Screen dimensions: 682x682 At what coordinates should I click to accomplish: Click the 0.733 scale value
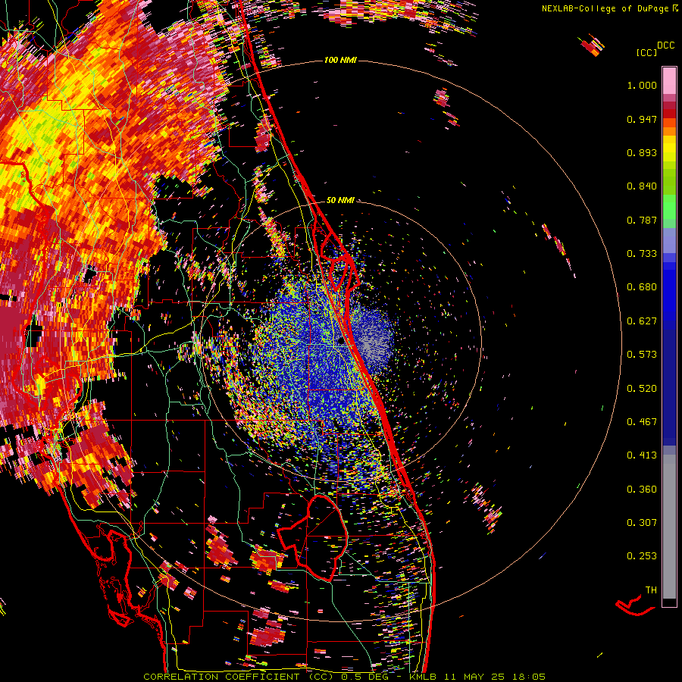coord(642,254)
